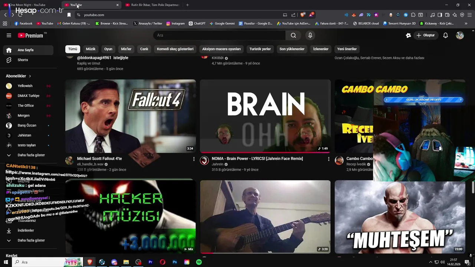
Task: Open the Windows notification center
Action: [x=467, y=262]
